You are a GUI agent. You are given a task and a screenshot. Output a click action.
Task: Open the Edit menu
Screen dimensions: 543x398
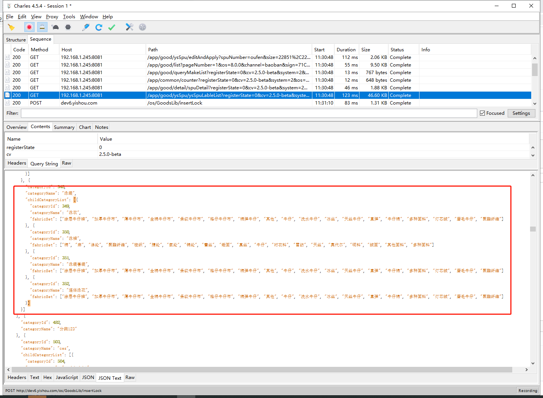pos(22,16)
